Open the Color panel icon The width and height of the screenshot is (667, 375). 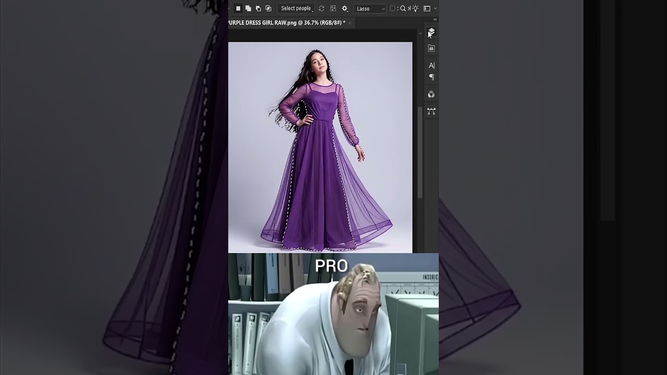click(431, 94)
